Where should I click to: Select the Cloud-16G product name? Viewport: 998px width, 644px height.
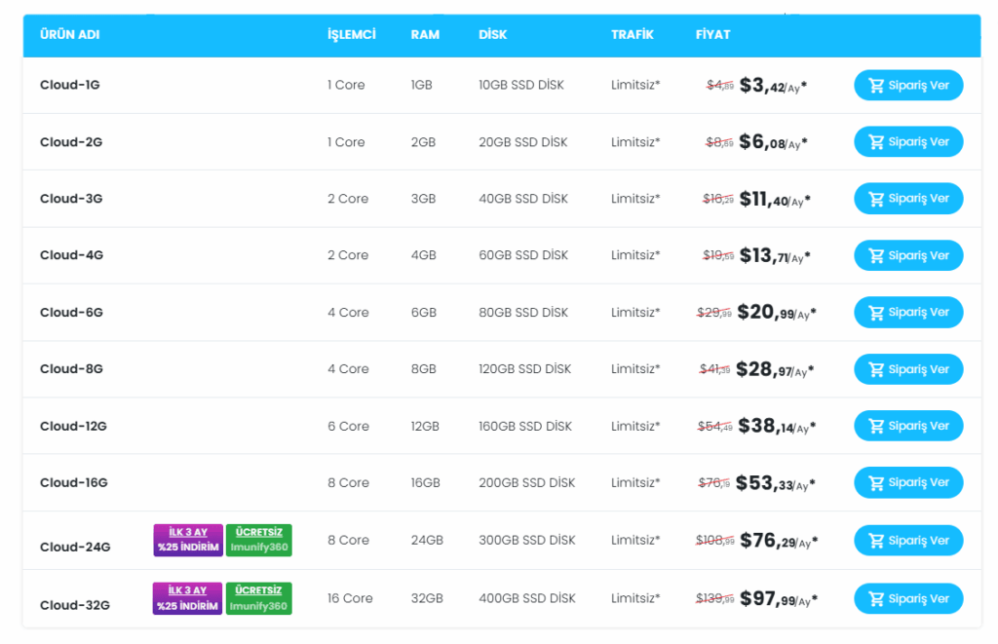pos(73,482)
